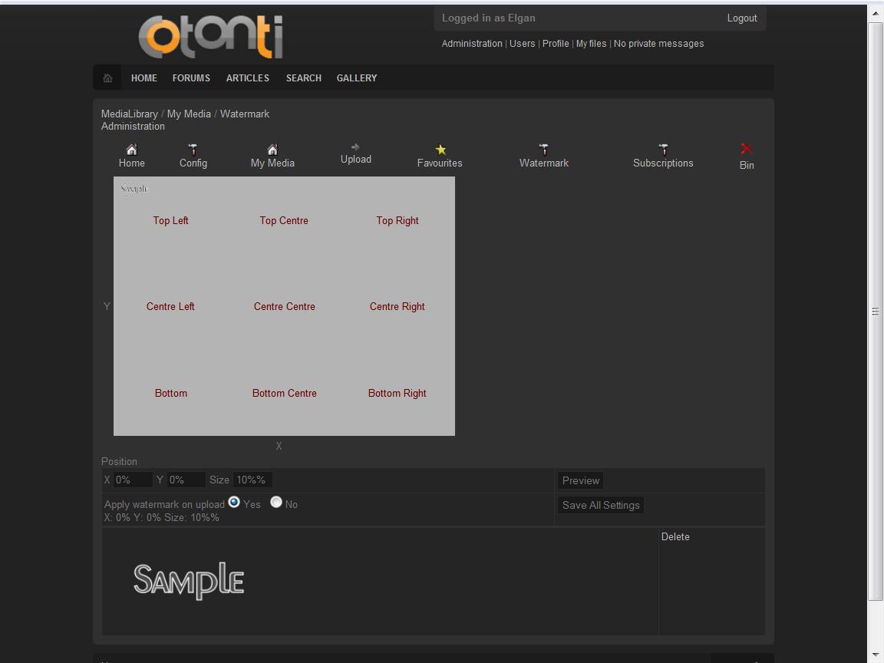
Task: Open the Subscriptions icon
Action: pos(663,150)
